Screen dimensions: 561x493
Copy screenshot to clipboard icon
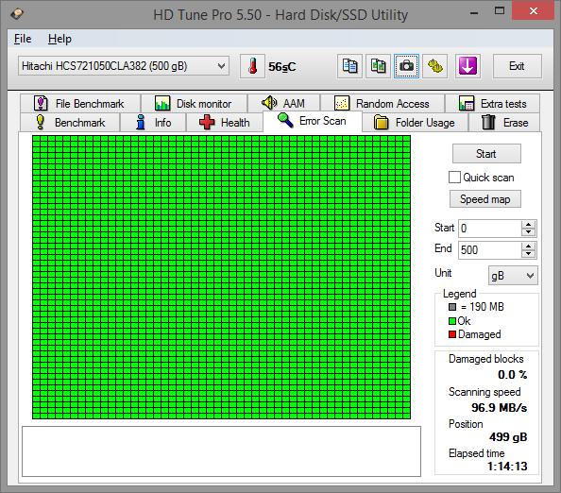click(x=378, y=66)
